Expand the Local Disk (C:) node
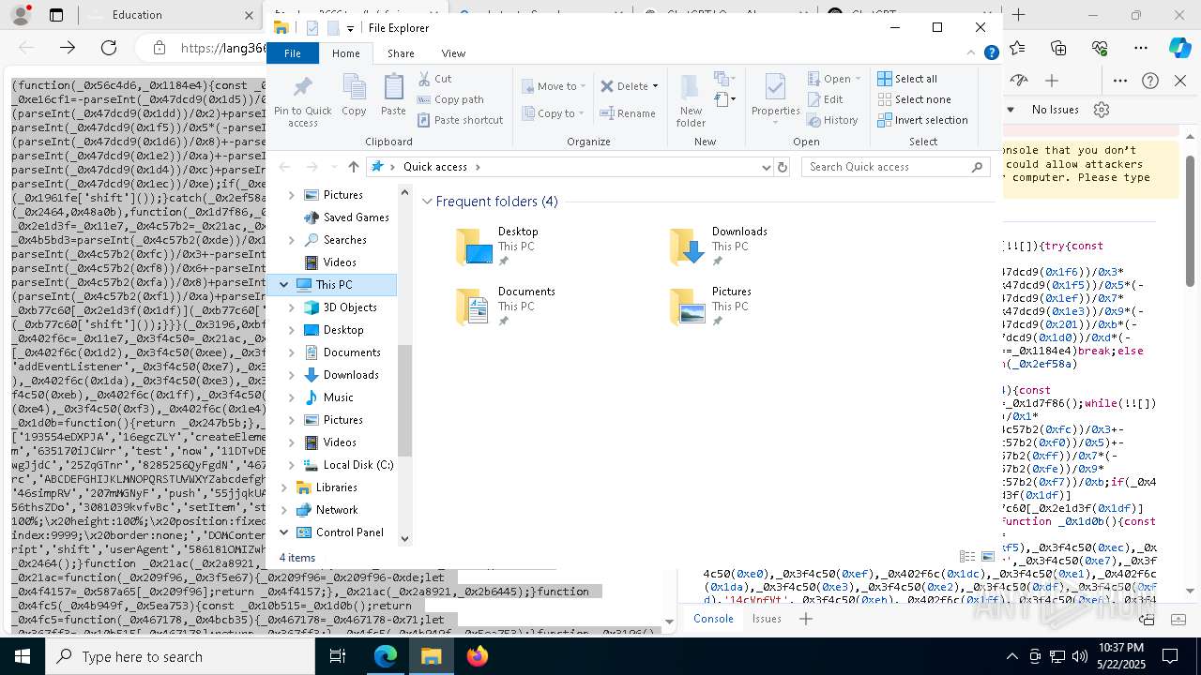1201x675 pixels. (x=291, y=465)
